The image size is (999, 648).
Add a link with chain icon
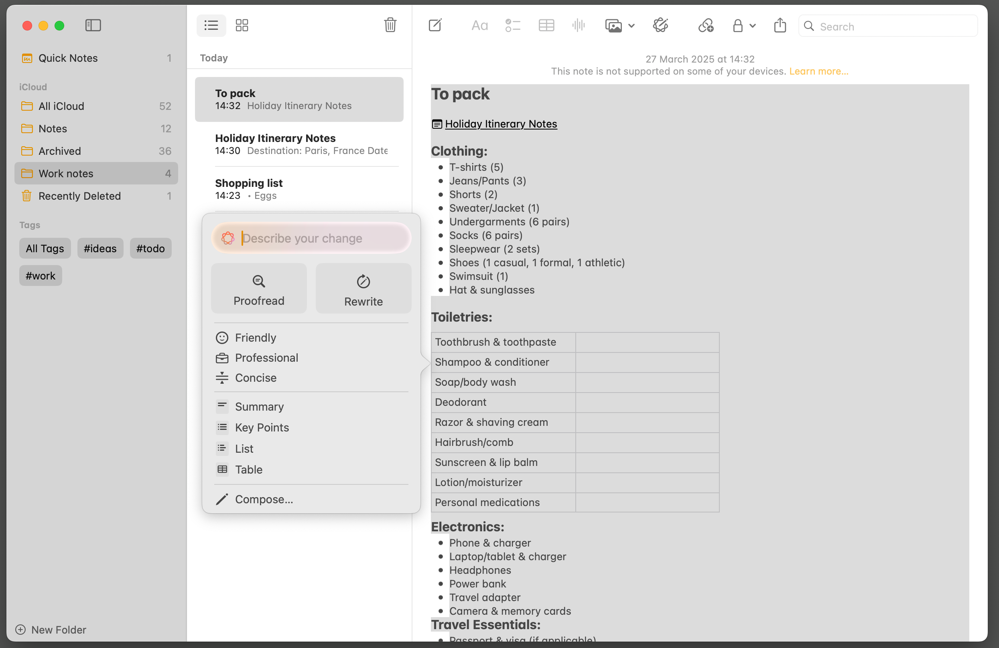706,26
